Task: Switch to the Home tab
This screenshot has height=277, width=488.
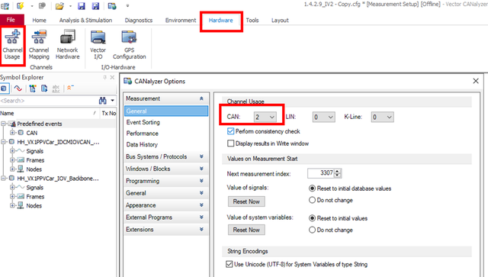Action: click(x=39, y=21)
